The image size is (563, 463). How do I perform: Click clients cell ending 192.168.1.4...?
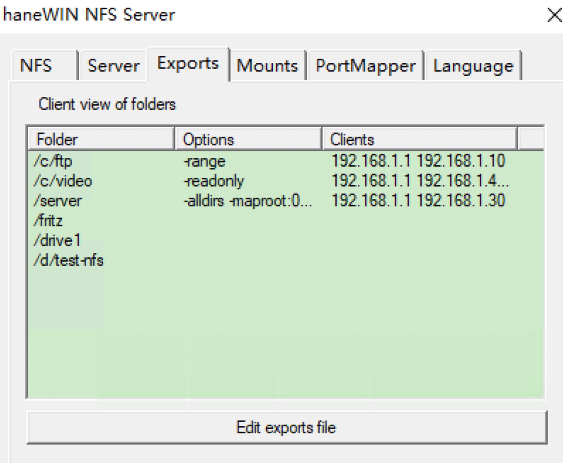(420, 181)
